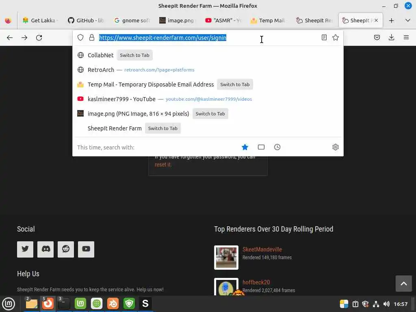Switch to the Get Lakka tab
416x312 pixels.
coord(40,20)
